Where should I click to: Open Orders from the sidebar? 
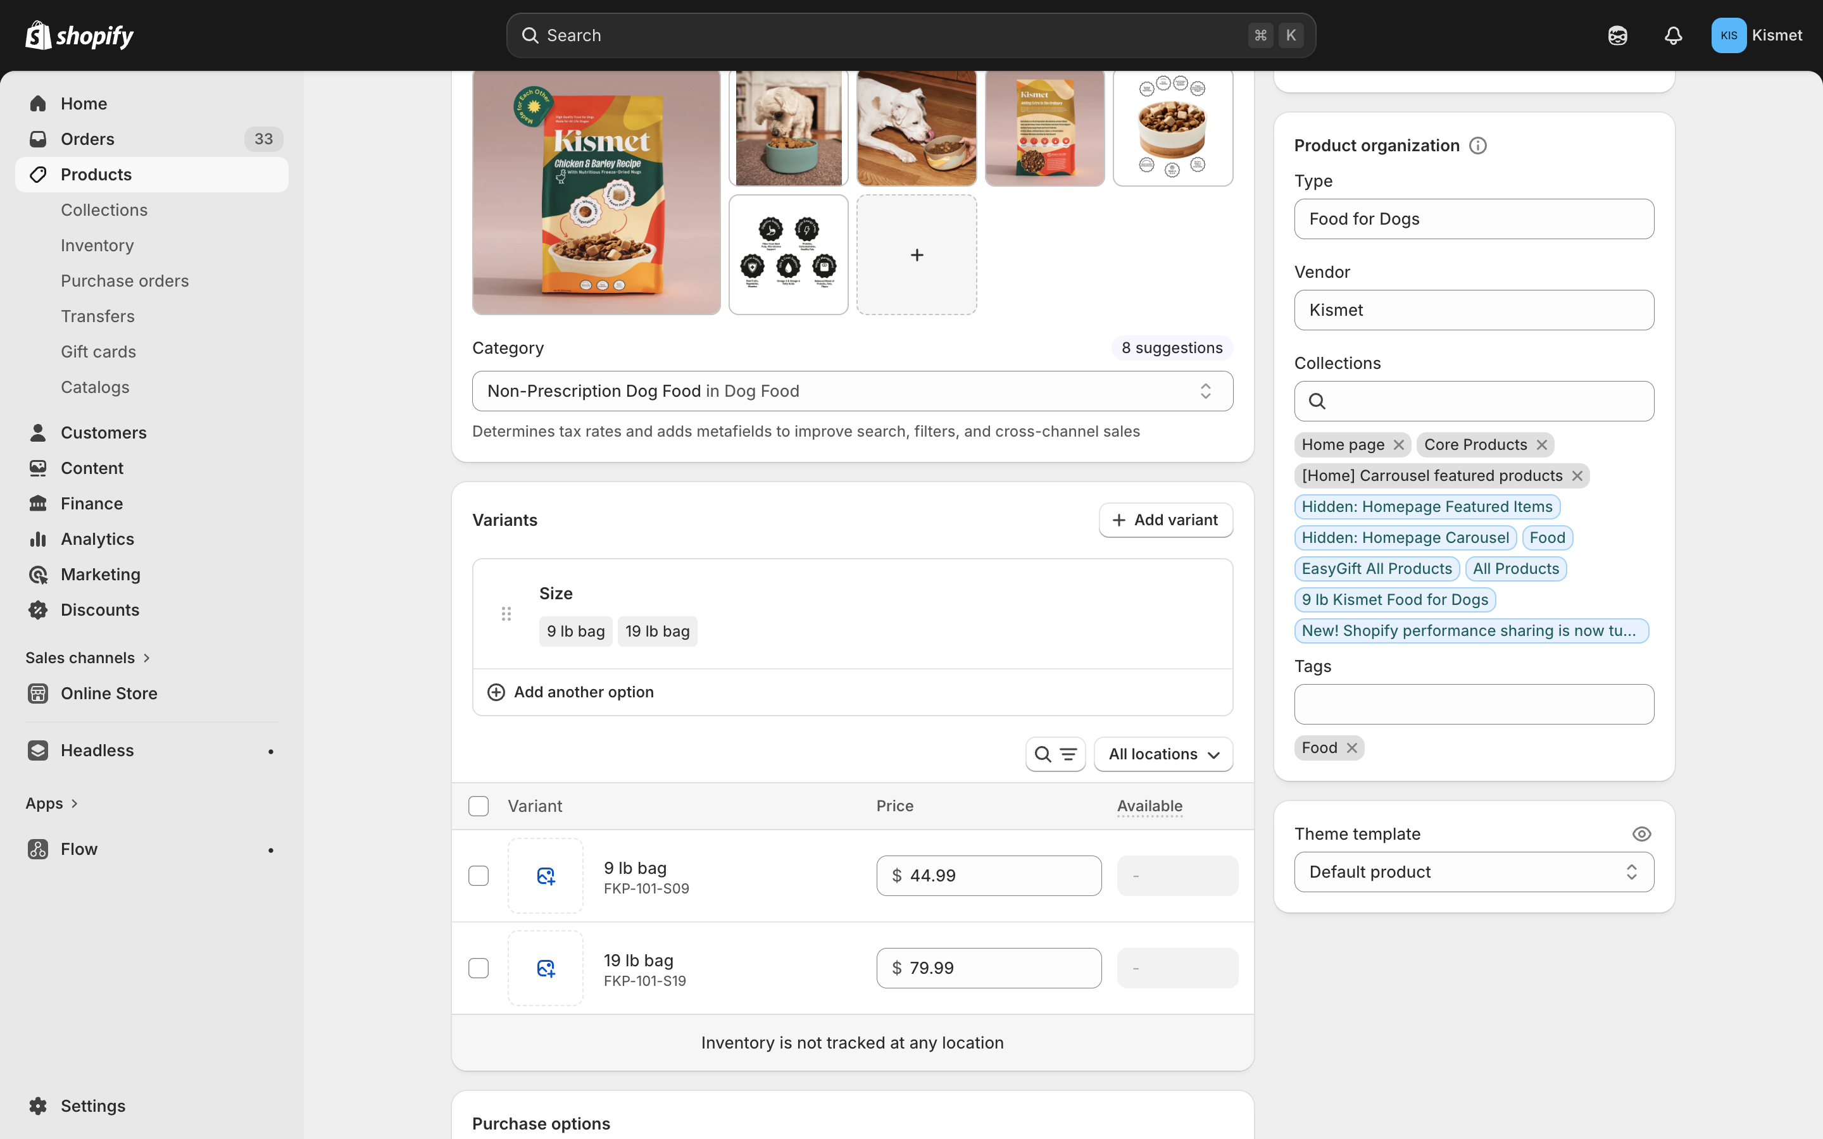click(87, 139)
